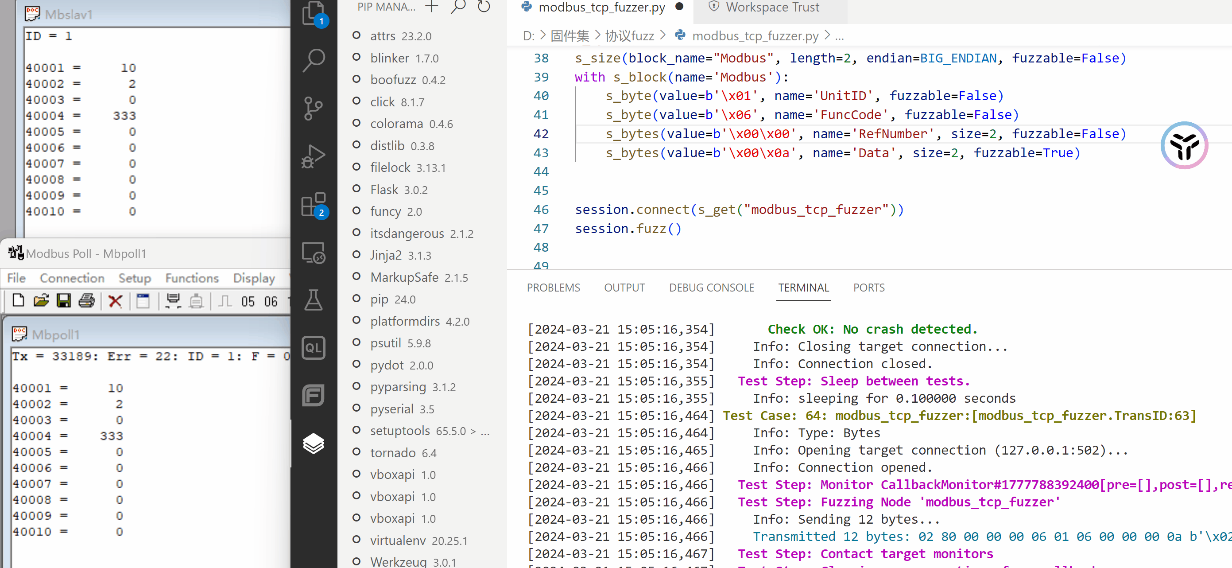
Task: Select the Flask package radio bullet
Action: 356,189
